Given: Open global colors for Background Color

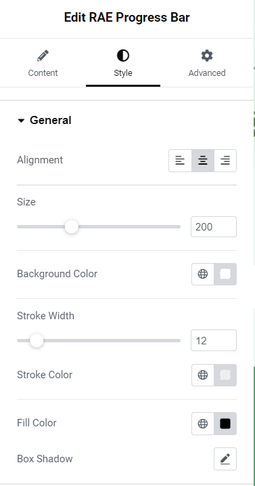Looking at the screenshot, I should tap(203, 274).
